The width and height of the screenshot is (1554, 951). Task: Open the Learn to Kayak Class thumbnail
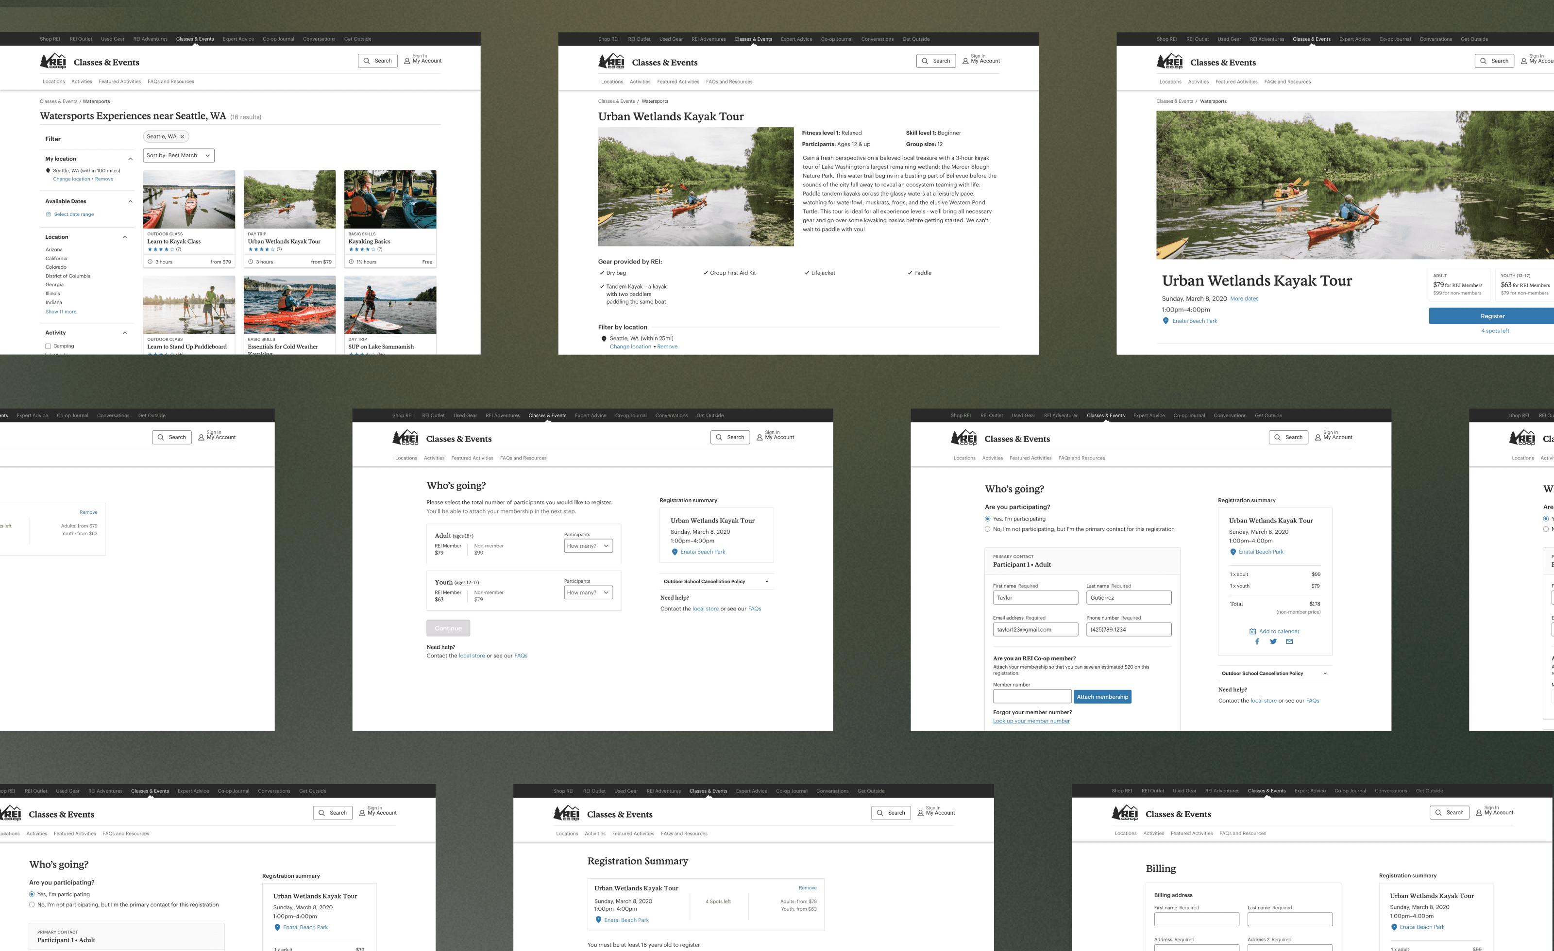click(x=189, y=199)
